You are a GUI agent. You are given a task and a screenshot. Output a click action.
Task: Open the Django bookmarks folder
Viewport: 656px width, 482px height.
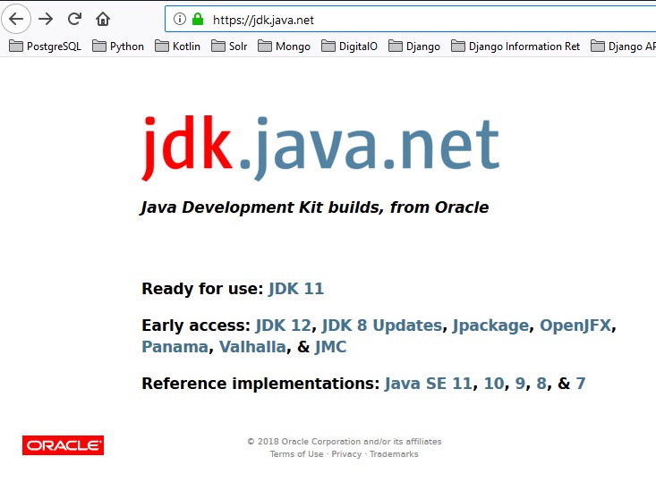click(414, 46)
